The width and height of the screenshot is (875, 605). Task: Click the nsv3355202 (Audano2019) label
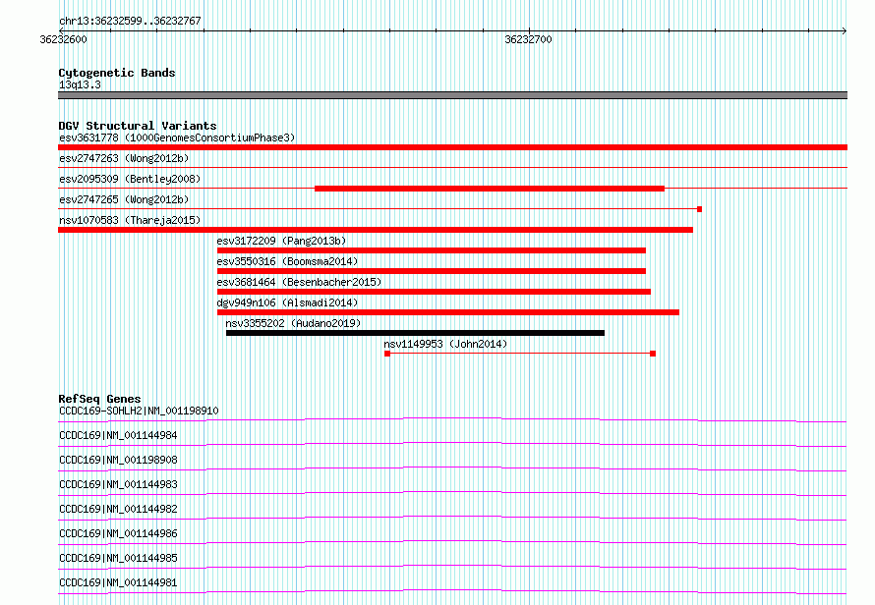click(293, 323)
